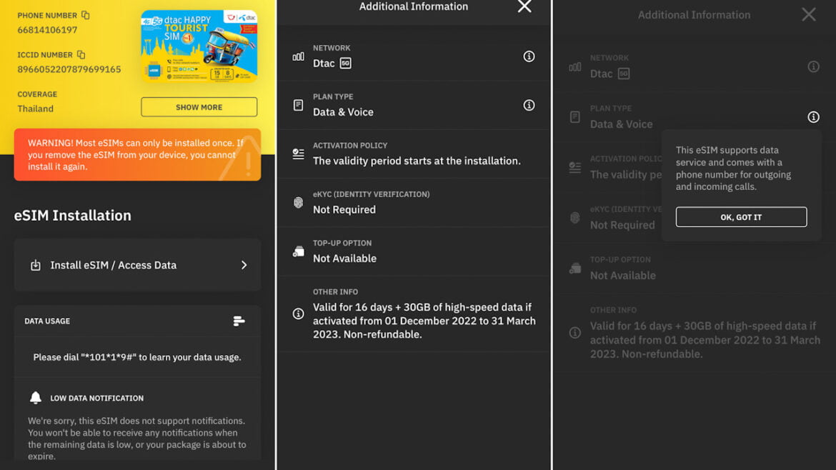
Task: Click the Network info icon in middle panel
Action: pyautogui.click(x=529, y=56)
